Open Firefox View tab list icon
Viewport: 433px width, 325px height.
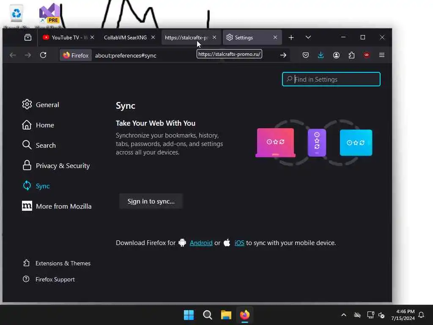coord(28,37)
